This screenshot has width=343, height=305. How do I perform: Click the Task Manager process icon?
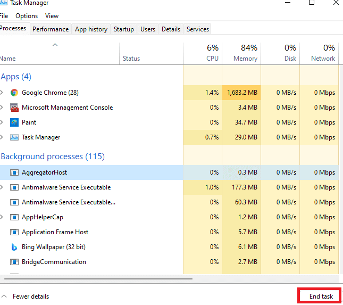pos(14,137)
